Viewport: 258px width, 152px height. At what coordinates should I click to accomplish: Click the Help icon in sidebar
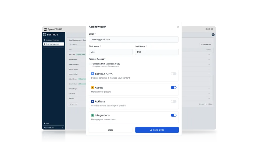coord(45,123)
